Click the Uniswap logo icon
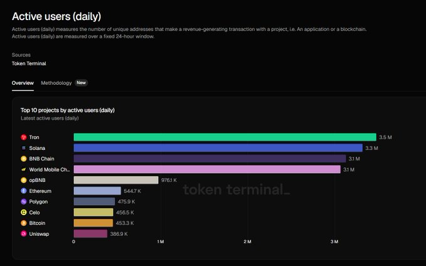 point(24,233)
